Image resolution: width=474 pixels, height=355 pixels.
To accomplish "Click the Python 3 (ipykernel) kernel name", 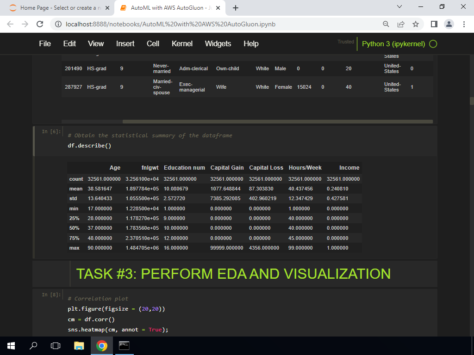I will pyautogui.click(x=393, y=44).
